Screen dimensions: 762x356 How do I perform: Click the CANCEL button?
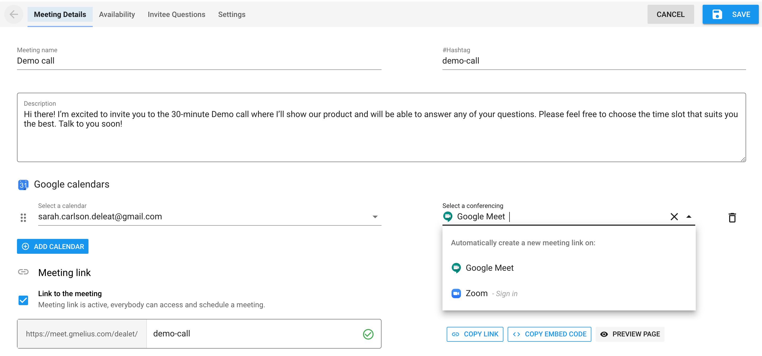coord(670,15)
